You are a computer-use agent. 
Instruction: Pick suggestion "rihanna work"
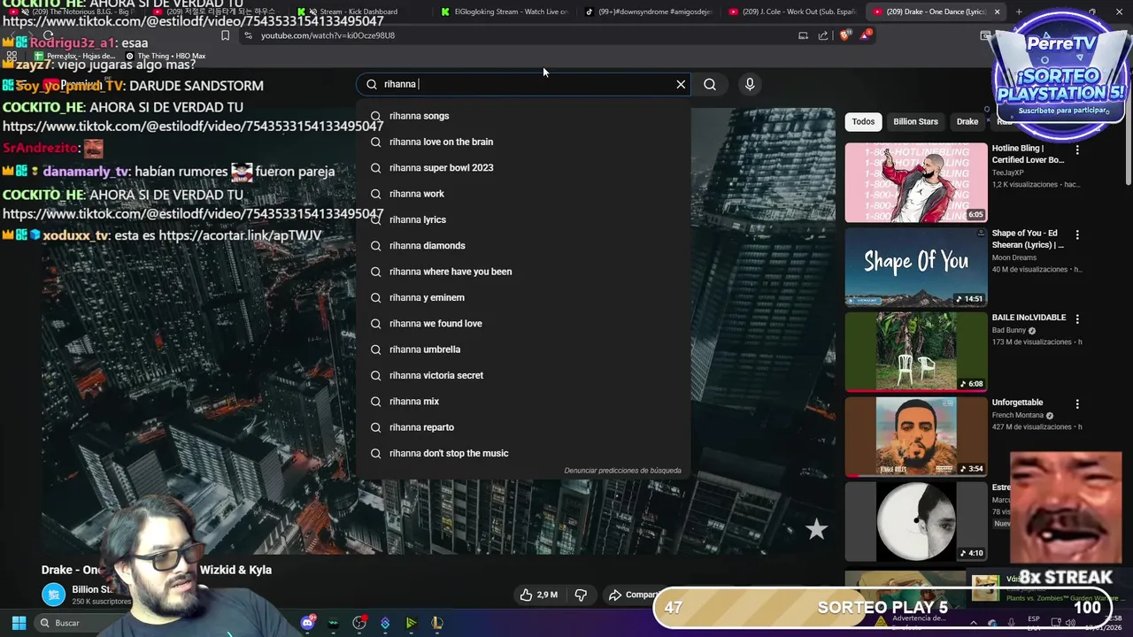[x=523, y=194]
